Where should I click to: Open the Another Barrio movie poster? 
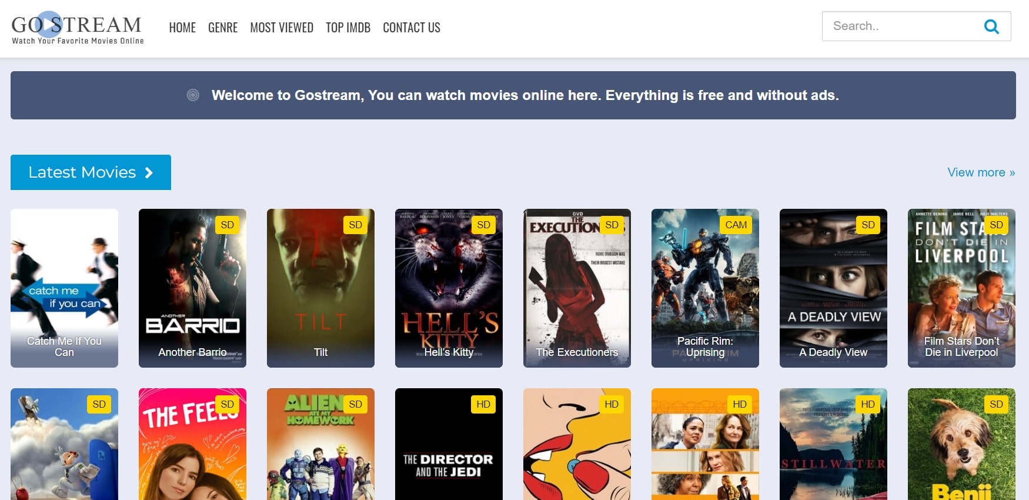tap(192, 288)
